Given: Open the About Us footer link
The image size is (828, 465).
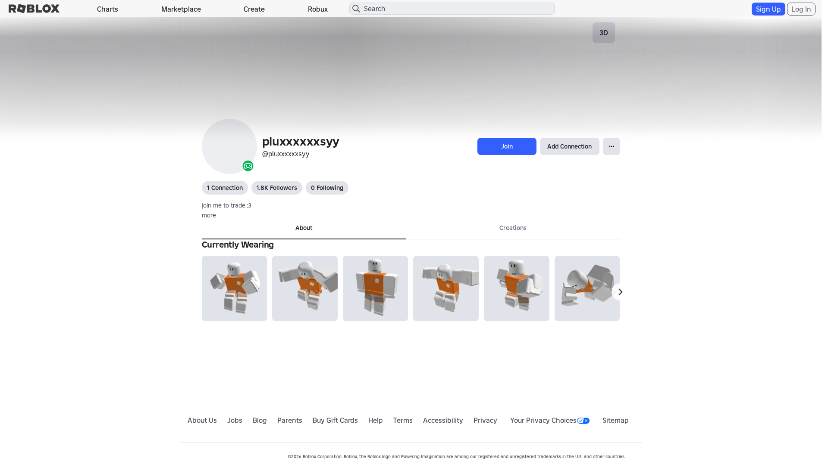Looking at the screenshot, I should point(202,420).
